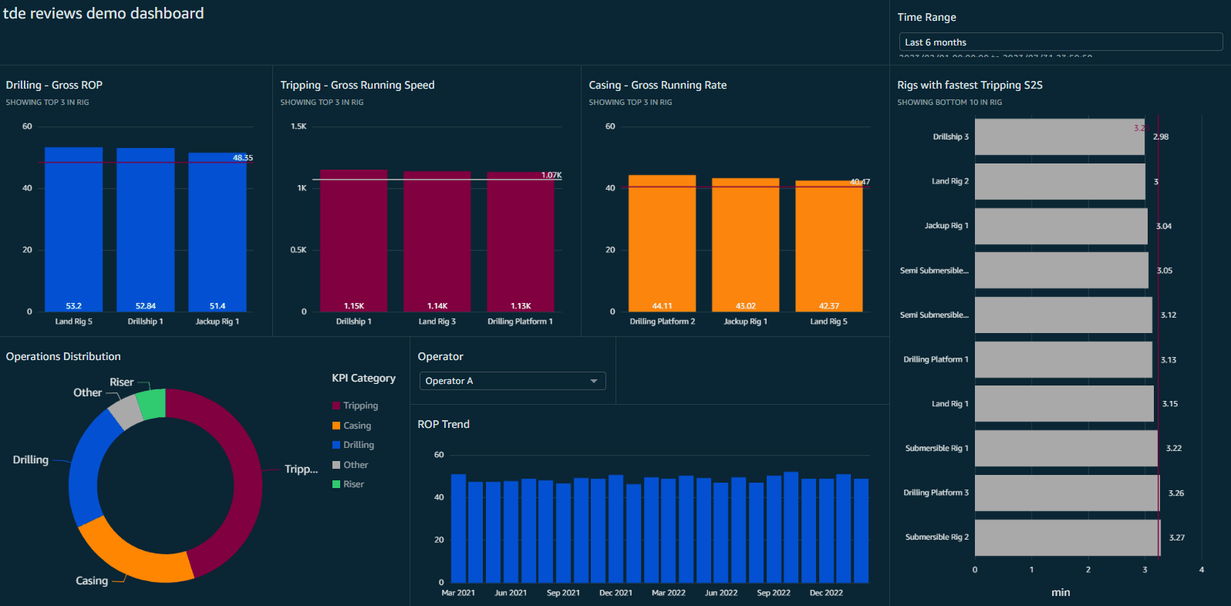Viewport: 1231px width, 606px height.
Task: Select the Drillship 3 bar in S2S chart
Action: 1059,136
